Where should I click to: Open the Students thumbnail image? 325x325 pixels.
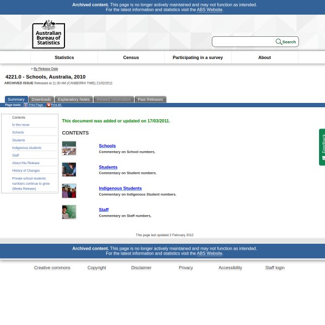(69, 170)
